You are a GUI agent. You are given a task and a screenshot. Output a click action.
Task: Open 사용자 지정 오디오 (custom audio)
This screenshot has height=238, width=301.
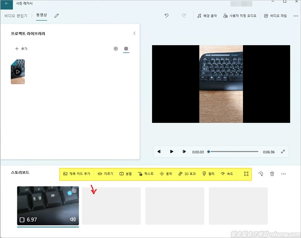240,16
